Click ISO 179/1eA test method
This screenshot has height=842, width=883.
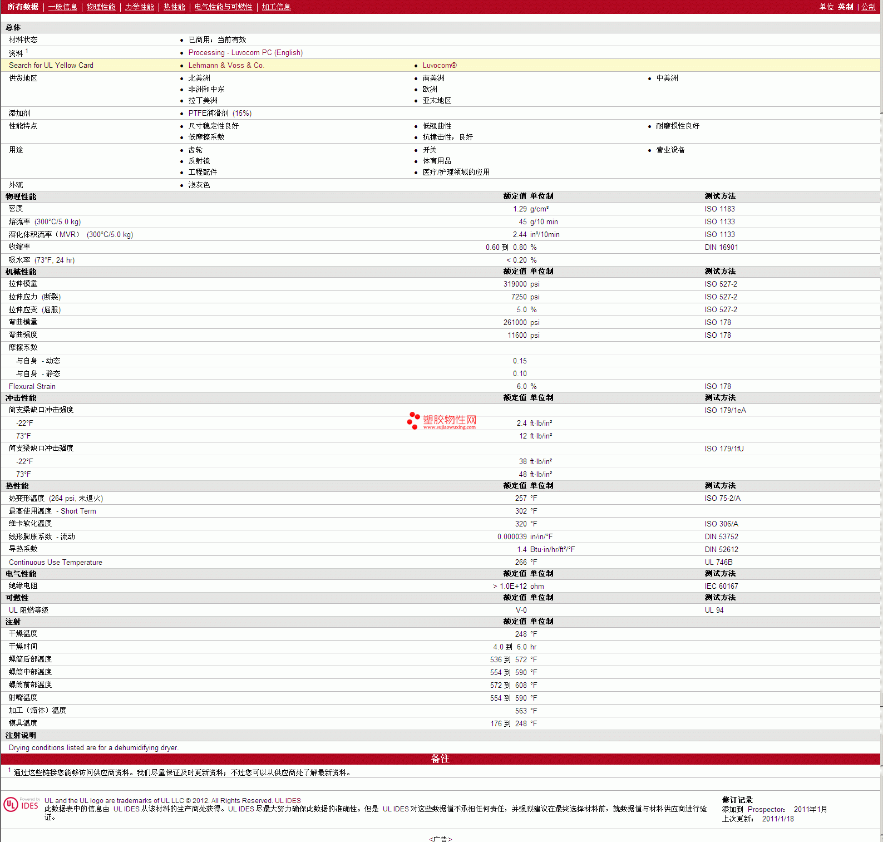coord(725,410)
